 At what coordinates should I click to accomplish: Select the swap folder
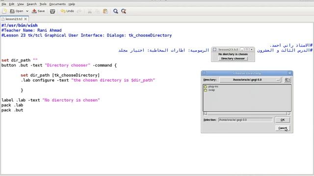[x=209, y=90]
